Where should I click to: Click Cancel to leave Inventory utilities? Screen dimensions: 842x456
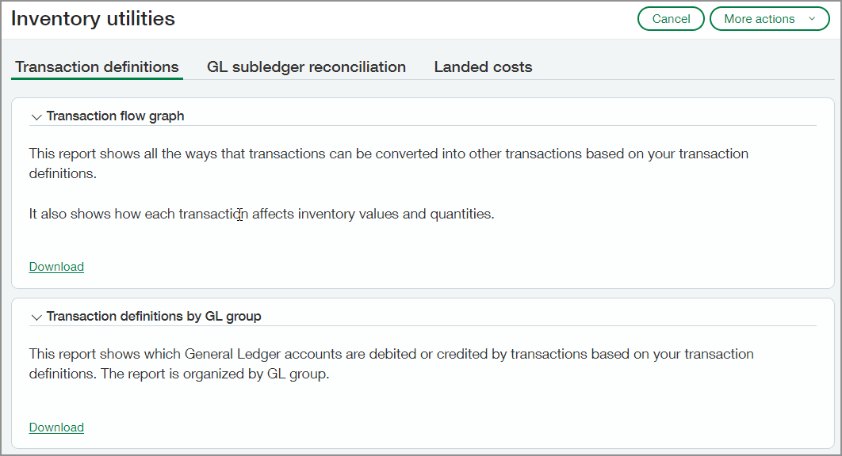671,18
